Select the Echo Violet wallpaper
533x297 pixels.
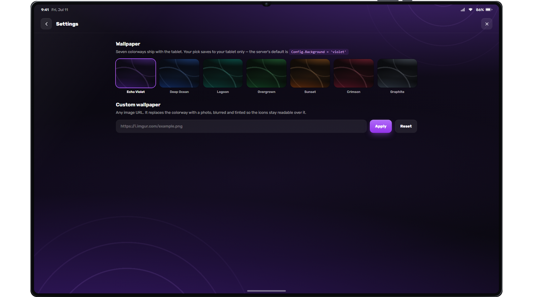click(x=136, y=73)
